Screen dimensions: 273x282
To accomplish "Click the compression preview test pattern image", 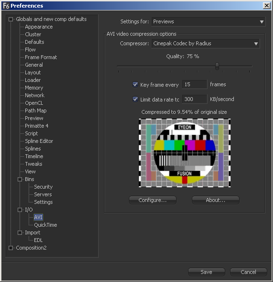I will [185, 153].
